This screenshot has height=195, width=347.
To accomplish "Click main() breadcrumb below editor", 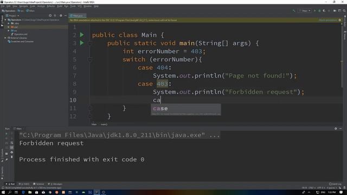I will 104,124.
